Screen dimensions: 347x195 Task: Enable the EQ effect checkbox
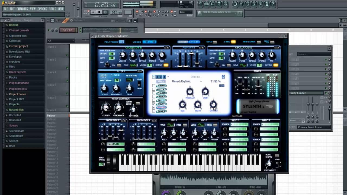click(154, 100)
